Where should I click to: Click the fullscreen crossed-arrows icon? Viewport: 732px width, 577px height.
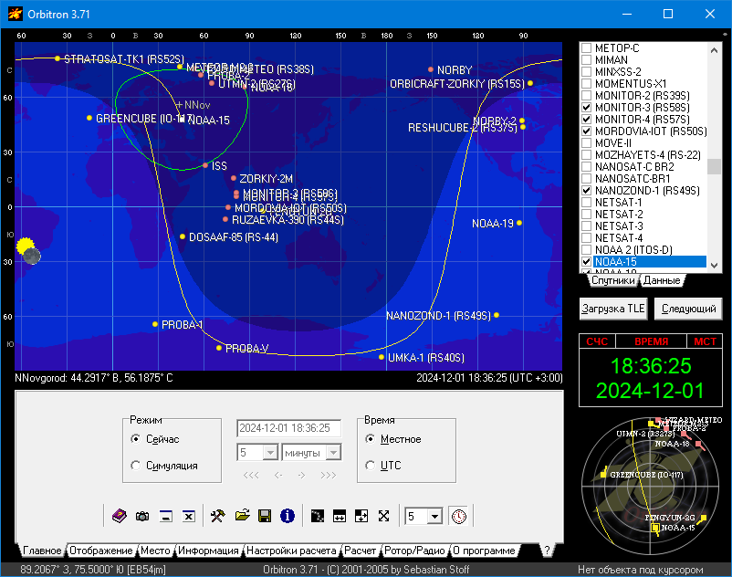point(384,516)
